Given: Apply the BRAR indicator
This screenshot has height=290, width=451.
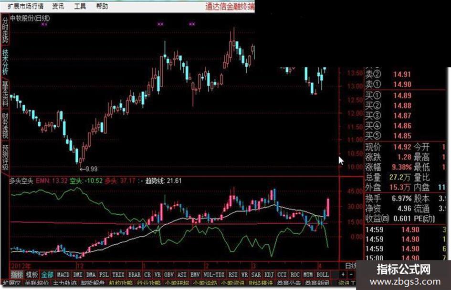Looking at the screenshot, I should (x=134, y=275).
